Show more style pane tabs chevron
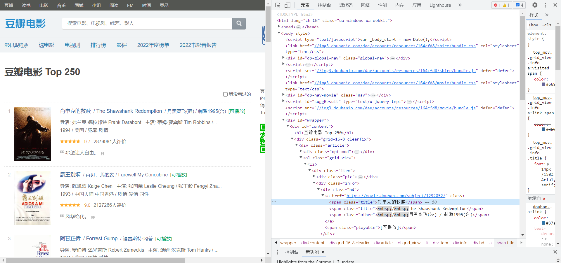 [x=547, y=15]
